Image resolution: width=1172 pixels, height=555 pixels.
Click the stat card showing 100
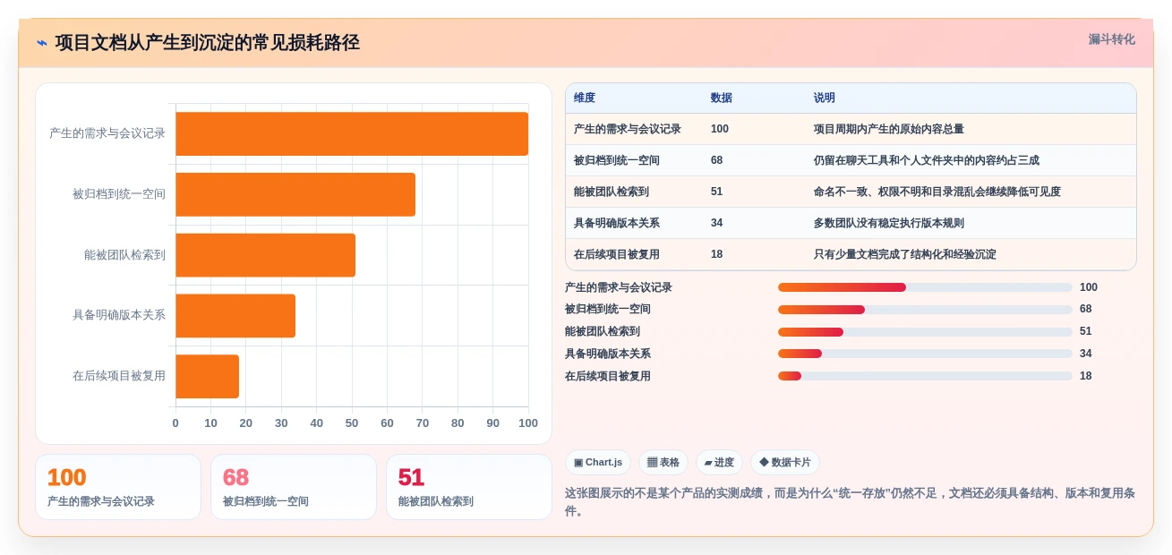pyautogui.click(x=118, y=487)
